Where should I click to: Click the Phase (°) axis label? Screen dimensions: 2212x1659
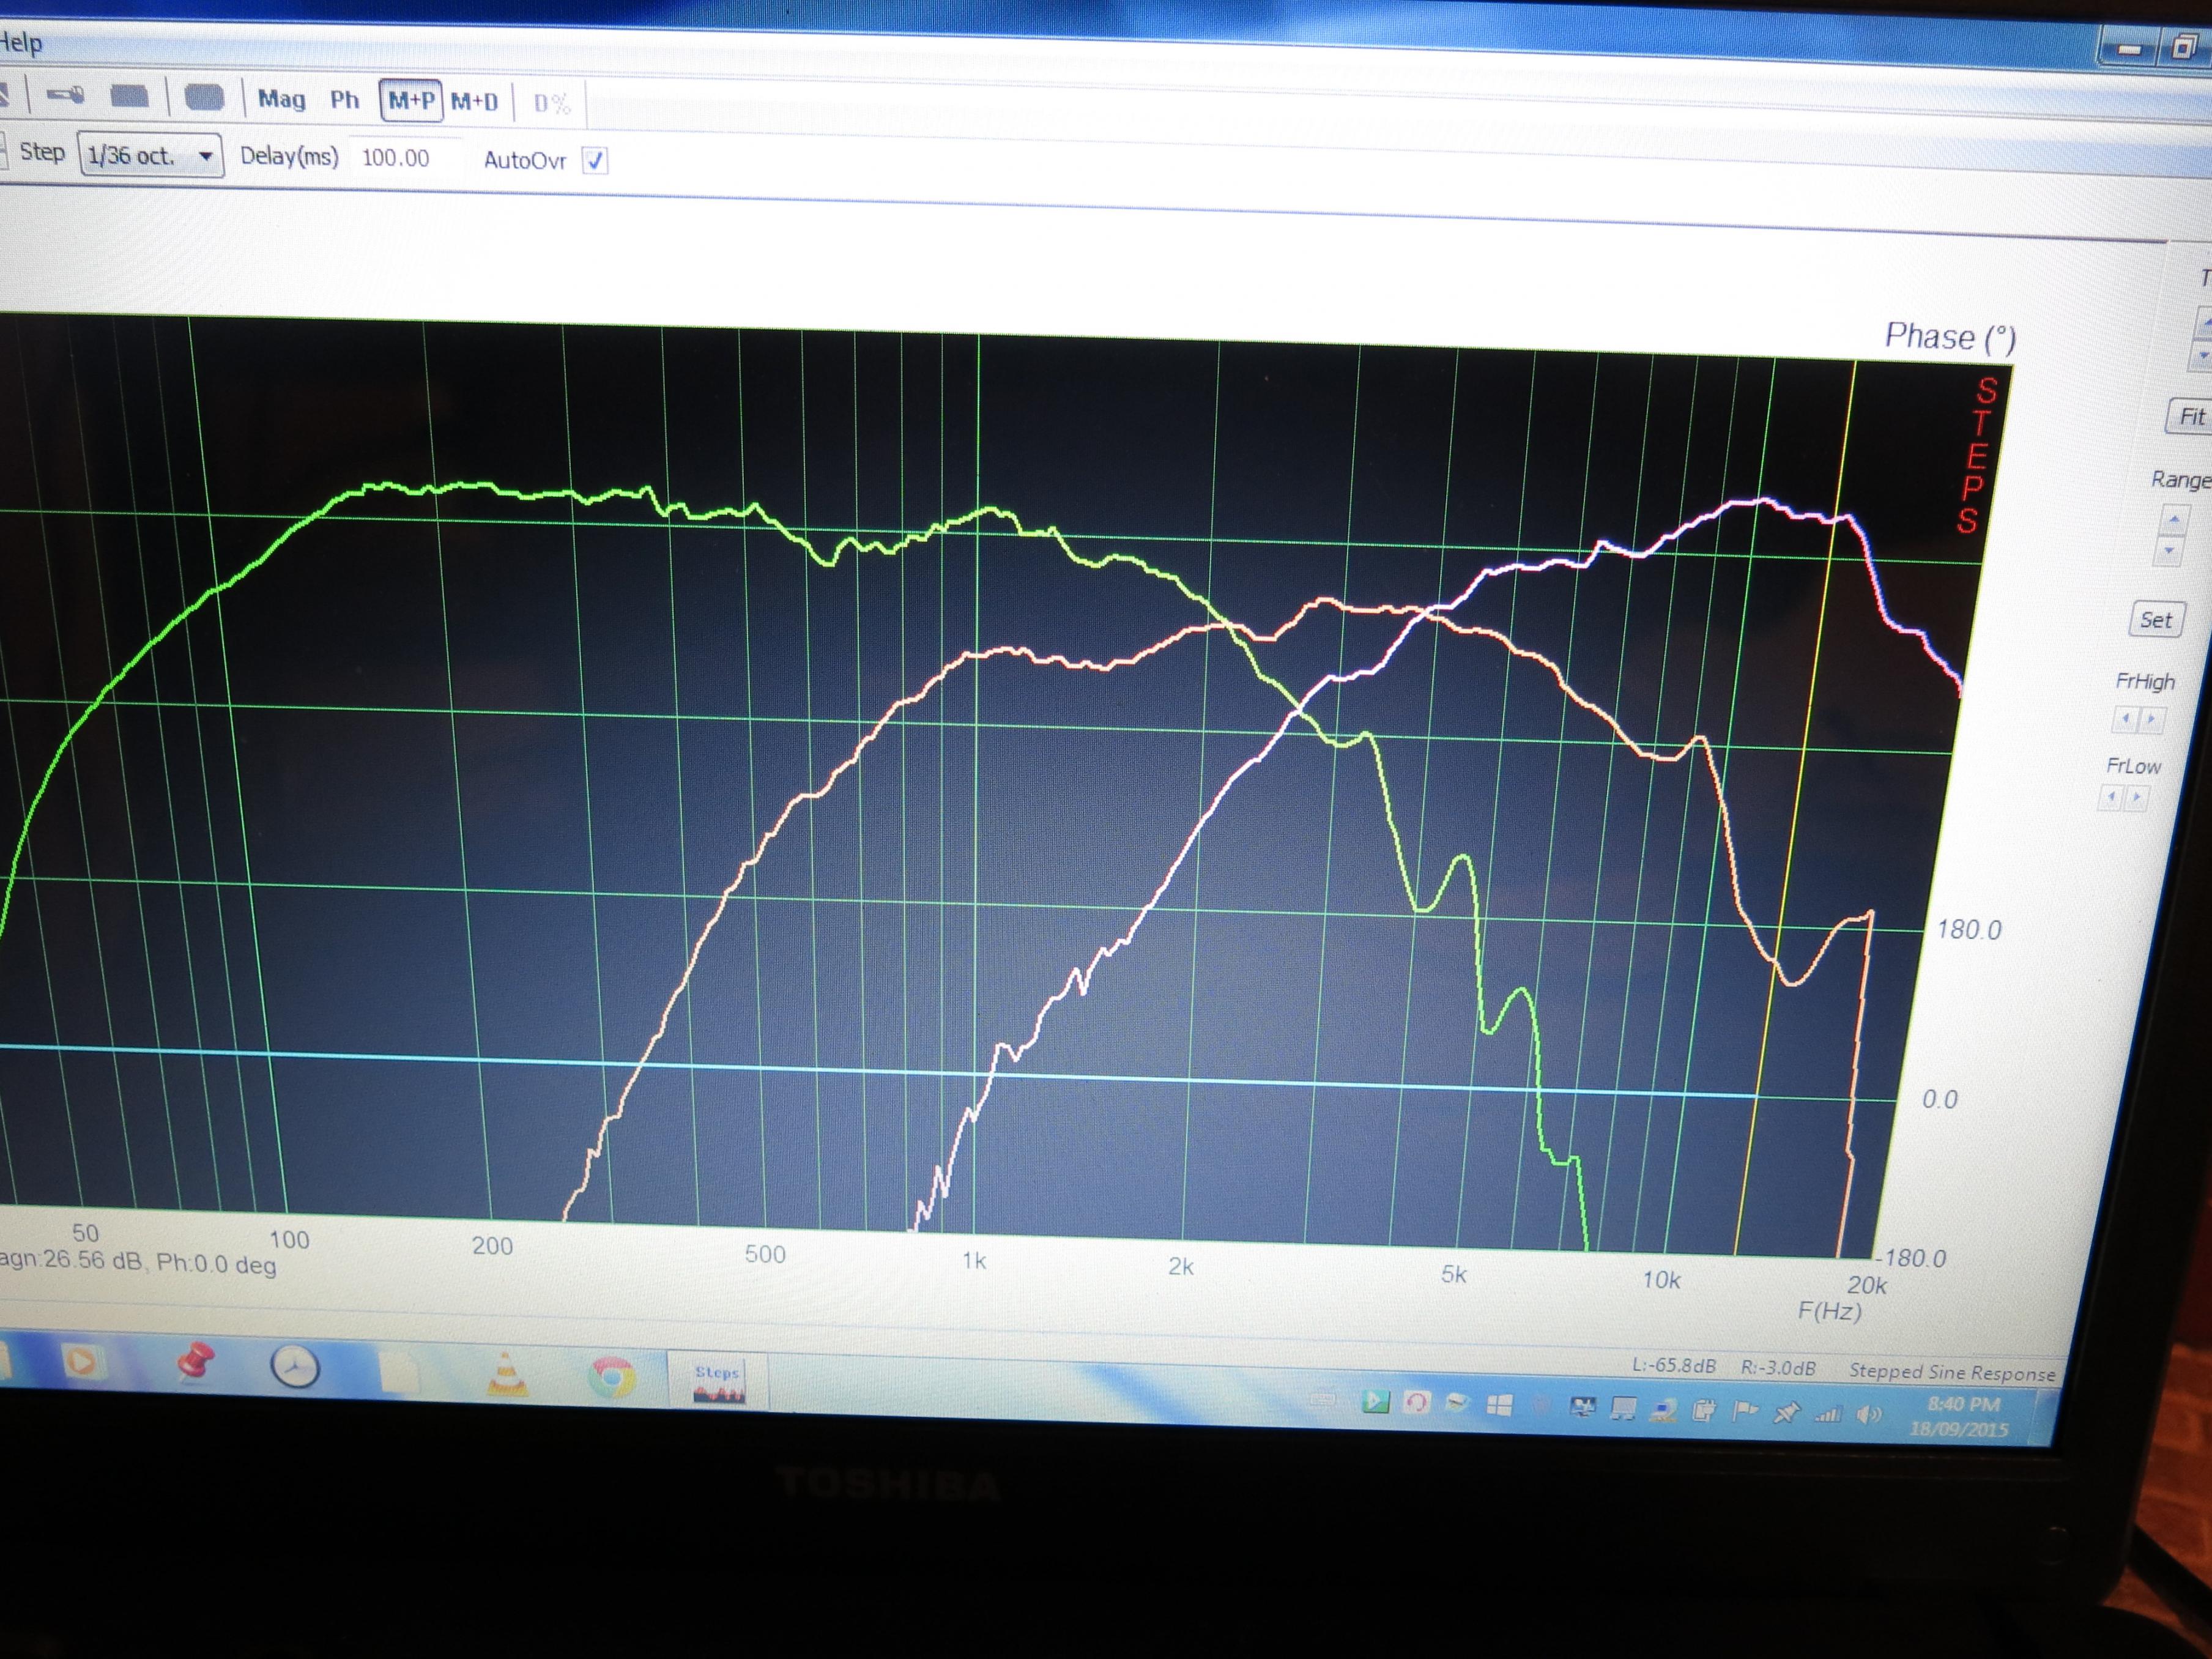(1950, 337)
